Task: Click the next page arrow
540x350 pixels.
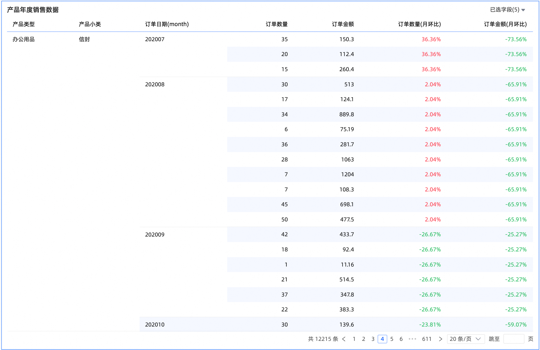Action: (x=440, y=339)
